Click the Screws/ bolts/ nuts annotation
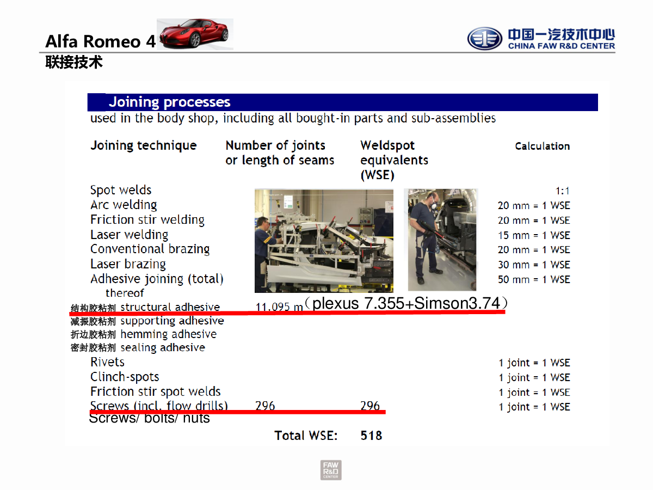 point(149,418)
